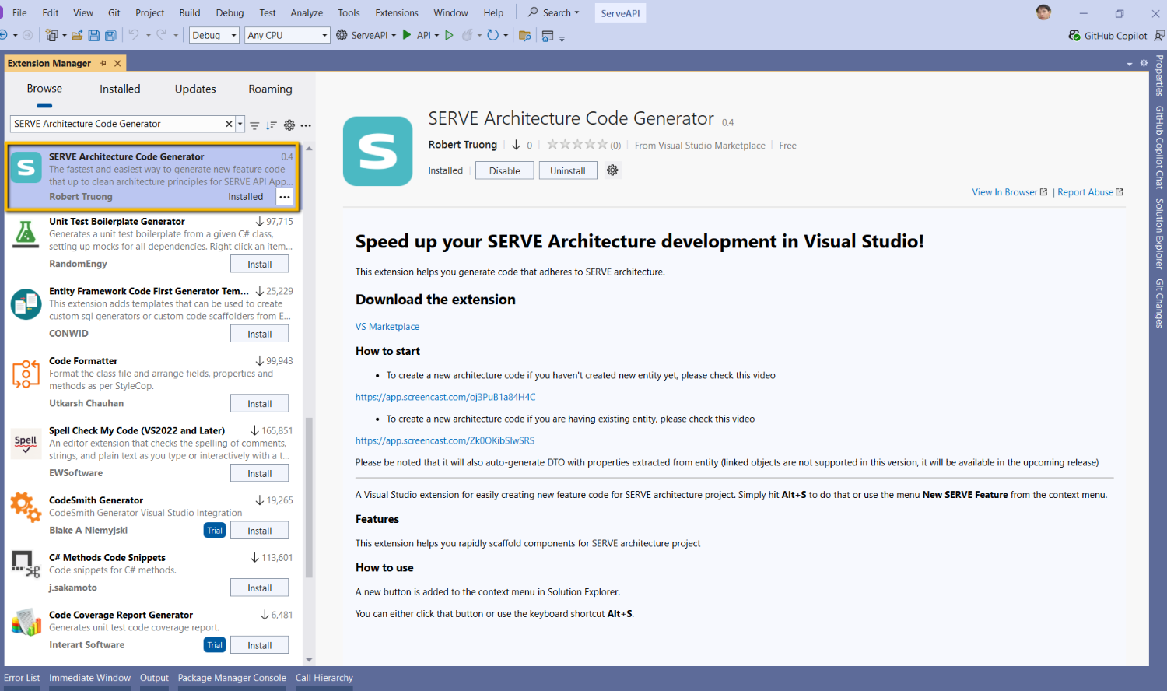Screen dimensions: 1167x691
Task: Click the extension search input field
Action: (117, 124)
